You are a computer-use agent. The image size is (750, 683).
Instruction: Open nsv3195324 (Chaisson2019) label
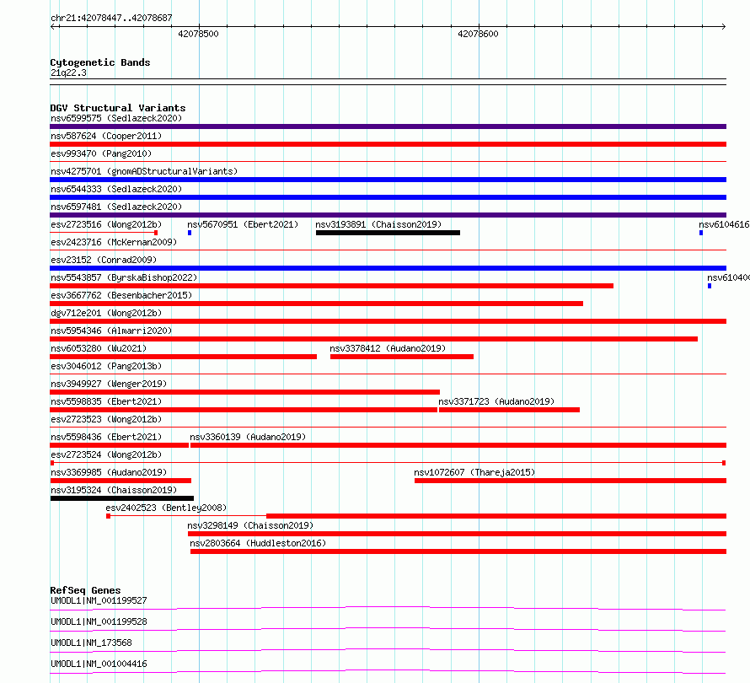pyautogui.click(x=114, y=490)
